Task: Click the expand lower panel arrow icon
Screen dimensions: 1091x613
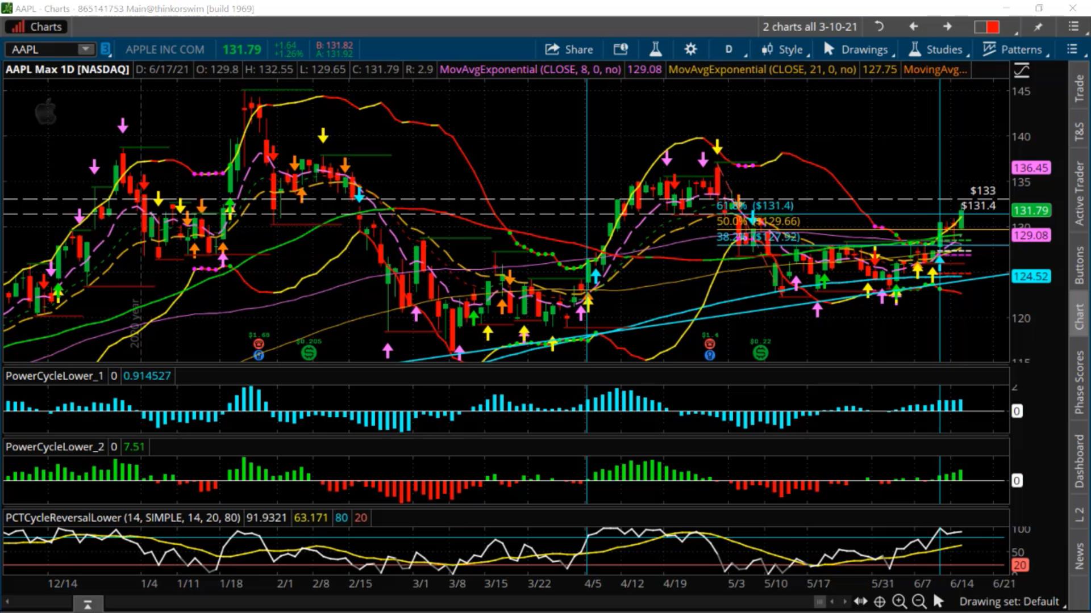Action: (x=88, y=604)
